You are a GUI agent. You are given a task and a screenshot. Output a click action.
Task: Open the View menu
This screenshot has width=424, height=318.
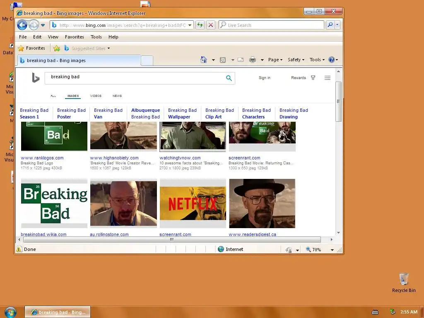53,37
